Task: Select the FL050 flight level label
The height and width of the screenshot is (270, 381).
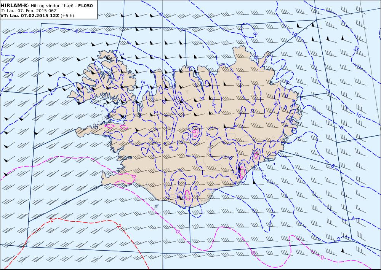Action: [85, 6]
